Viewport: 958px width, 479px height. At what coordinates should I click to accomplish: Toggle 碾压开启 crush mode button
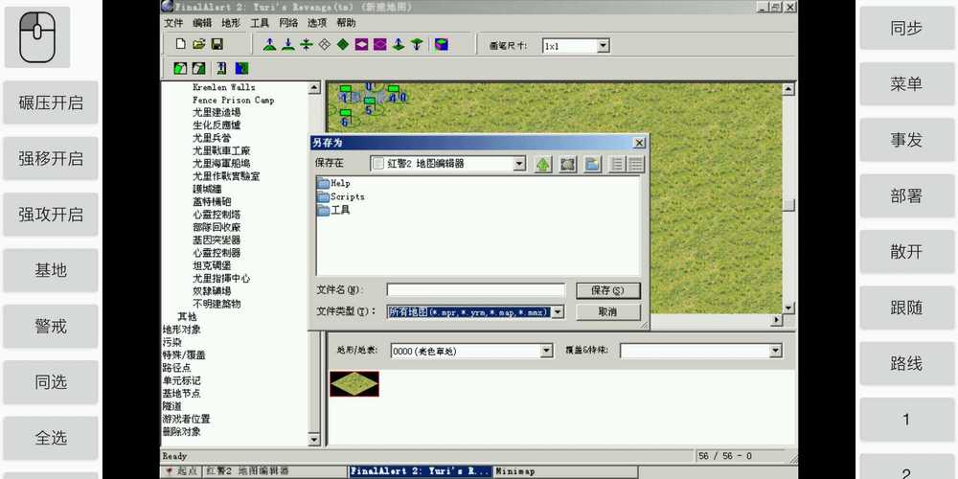click(51, 103)
